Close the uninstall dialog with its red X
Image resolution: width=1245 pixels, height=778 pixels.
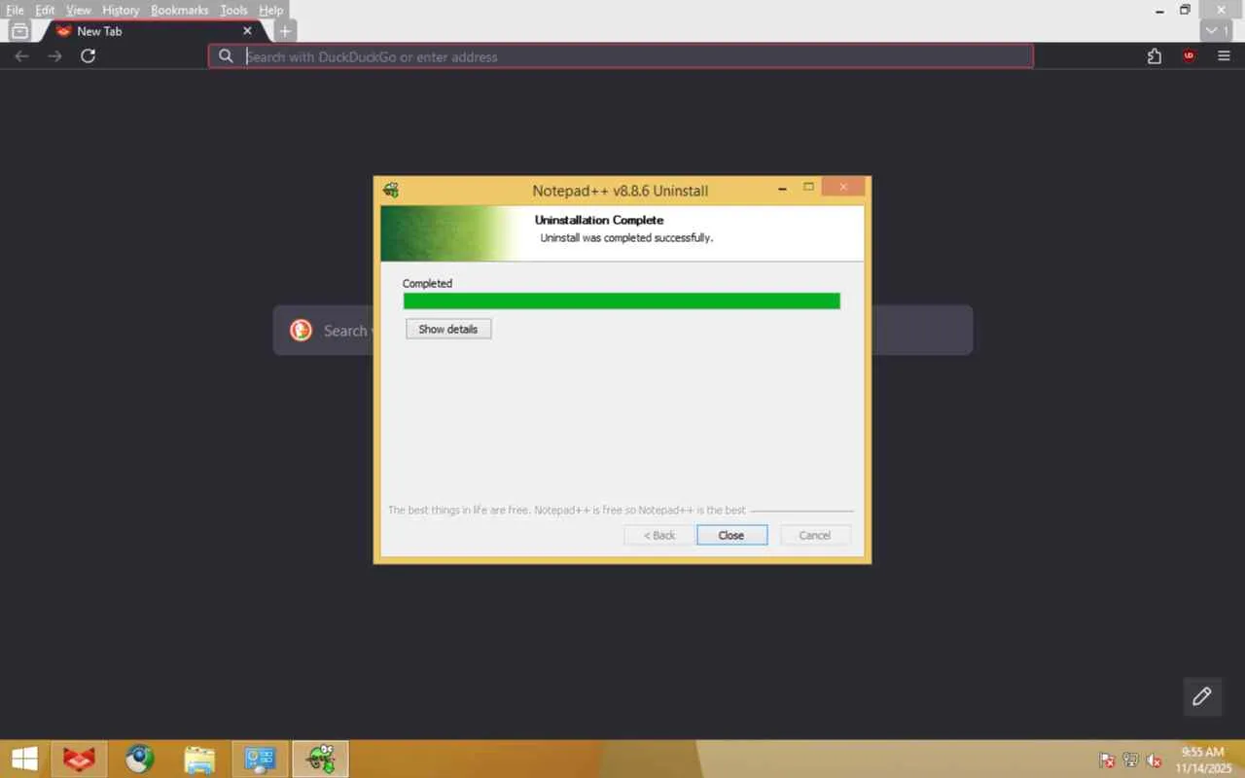pyautogui.click(x=843, y=187)
